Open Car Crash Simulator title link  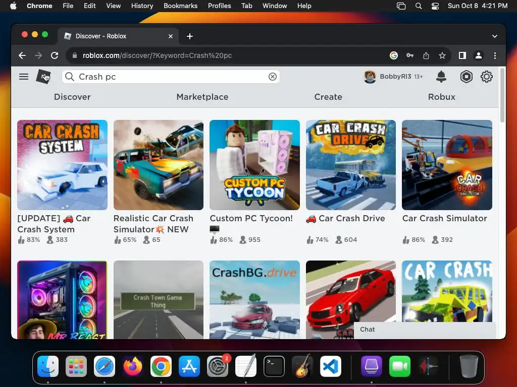tap(444, 219)
